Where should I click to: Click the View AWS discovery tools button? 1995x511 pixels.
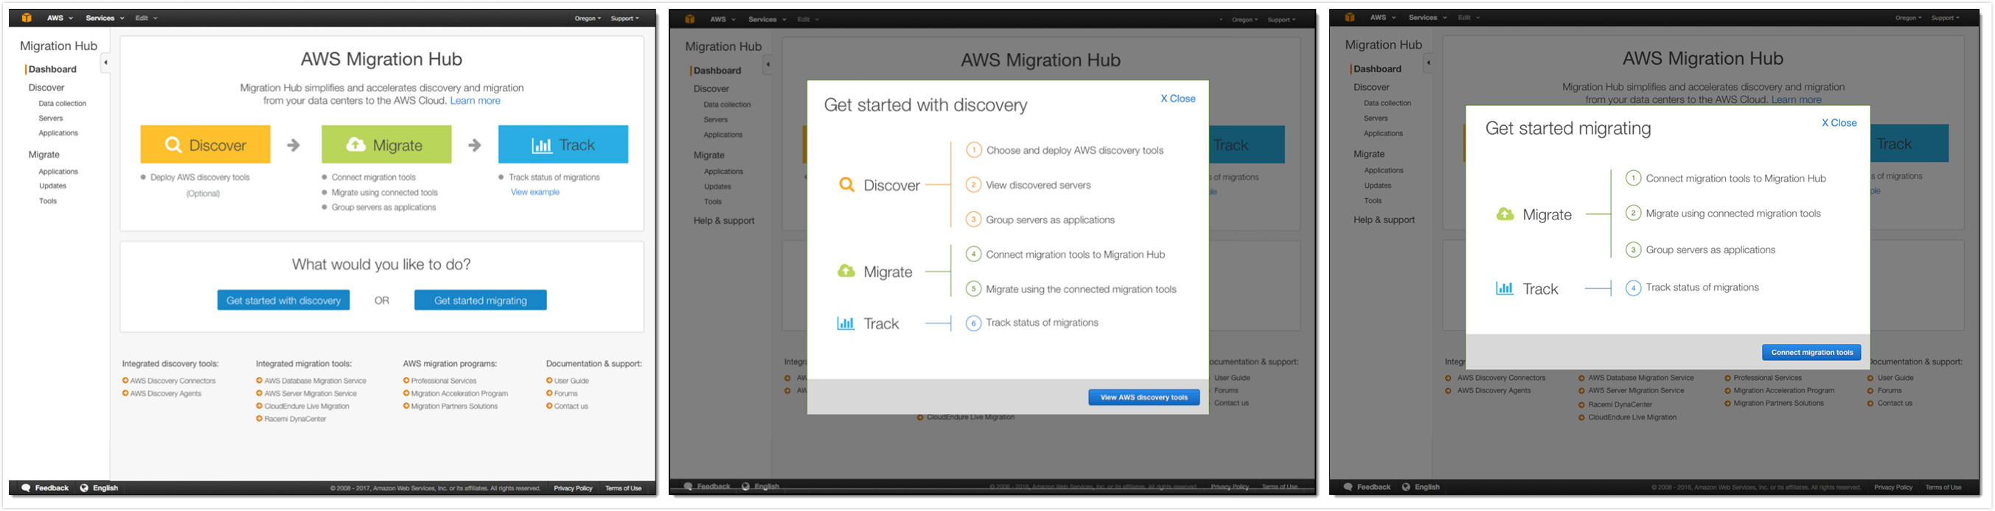click(x=1143, y=398)
